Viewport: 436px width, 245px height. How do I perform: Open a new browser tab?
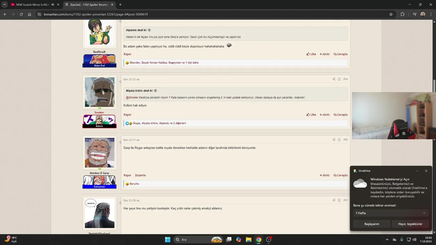click(x=120, y=5)
